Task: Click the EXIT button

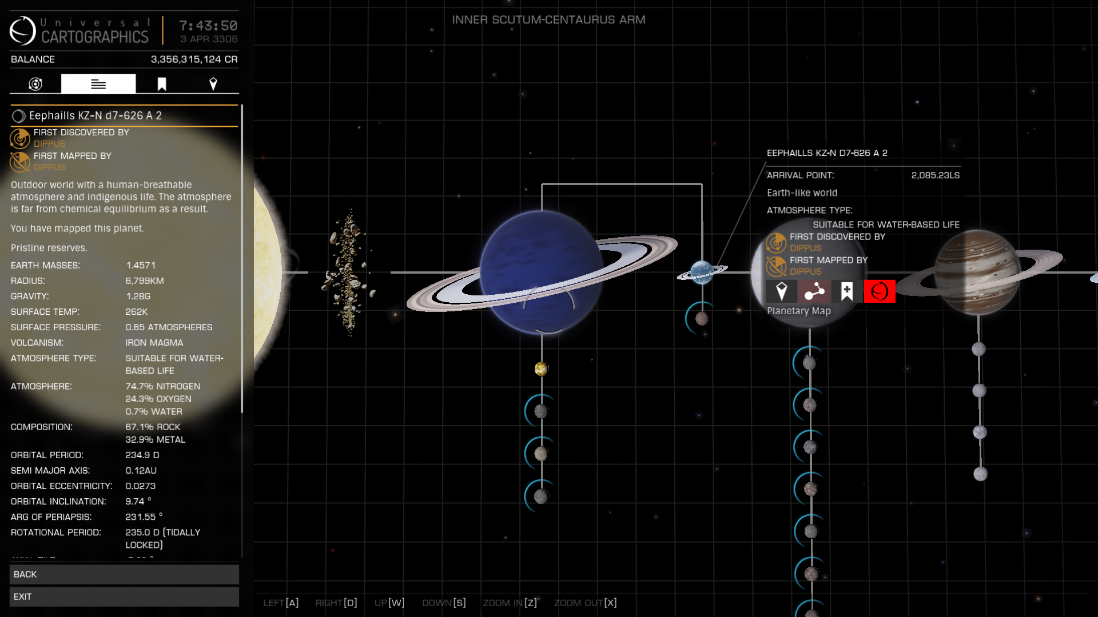Action: point(124,596)
